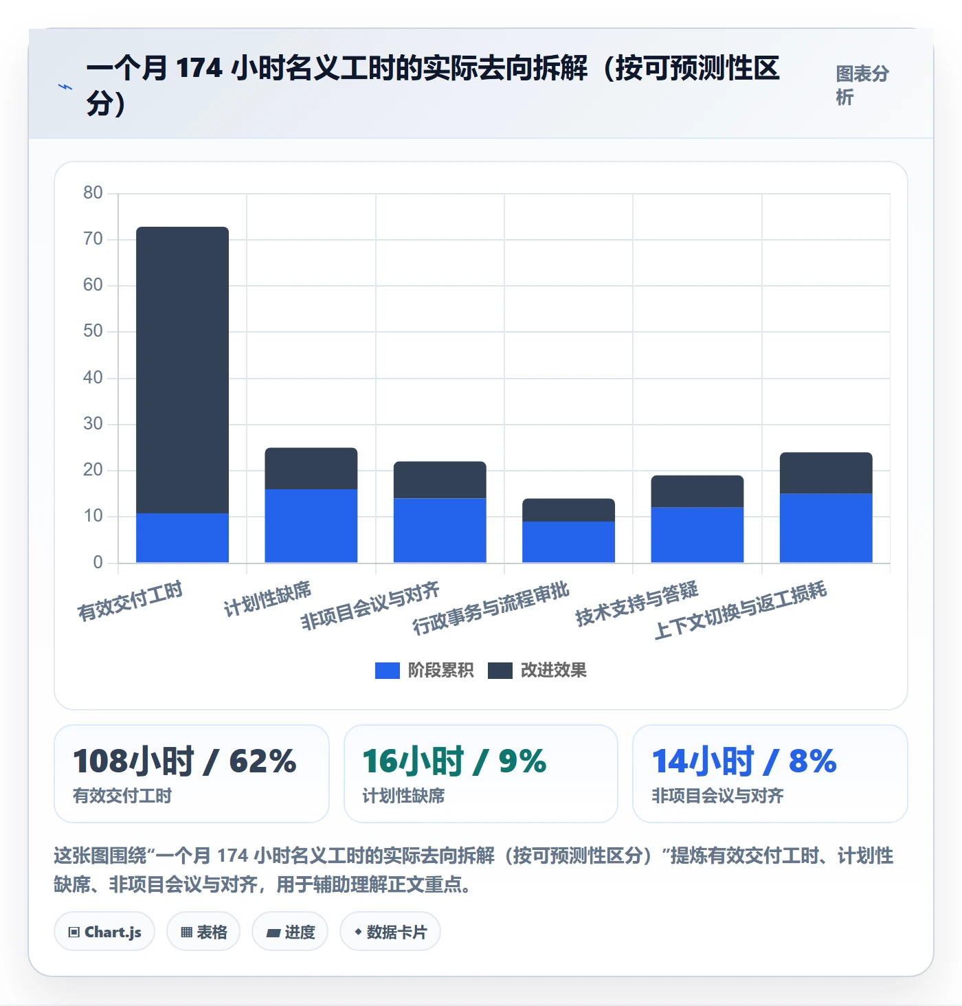Click the dark bar segment of 技术支持与答疑
This screenshot has width=962, height=1006.
[x=697, y=491]
